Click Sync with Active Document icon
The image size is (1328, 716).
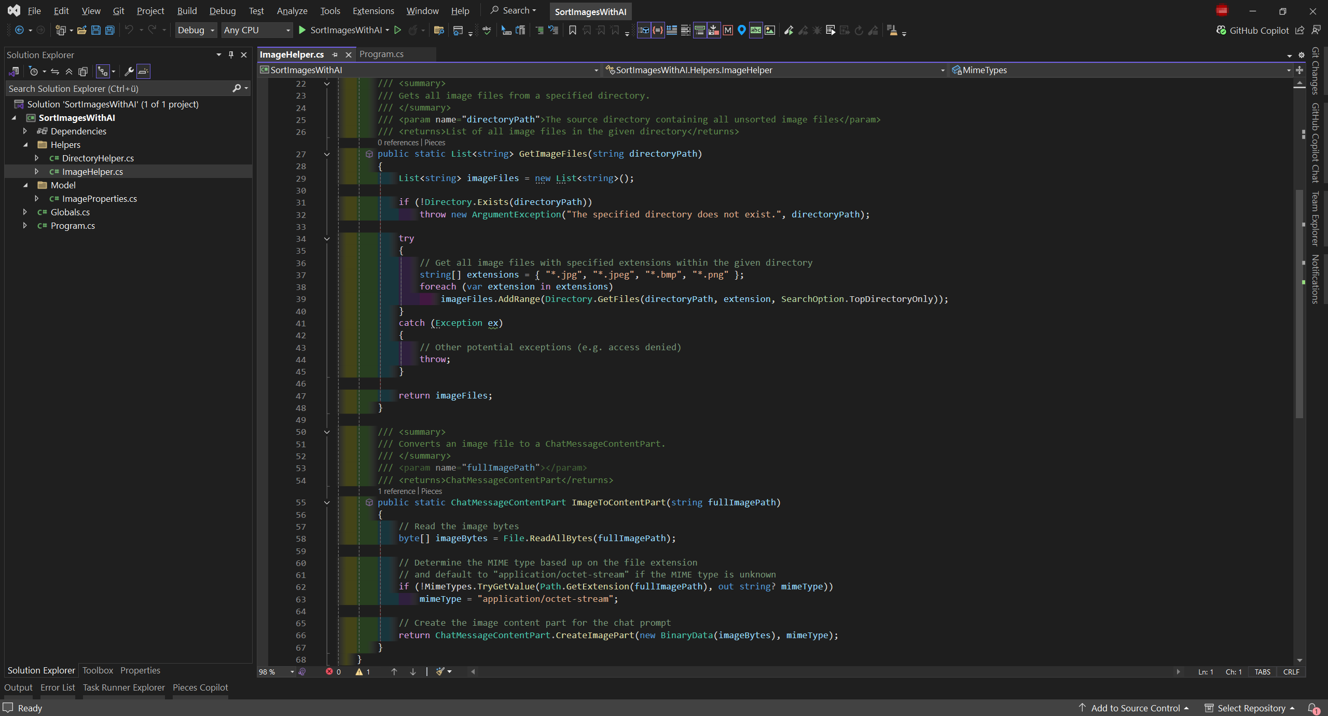[x=55, y=71]
